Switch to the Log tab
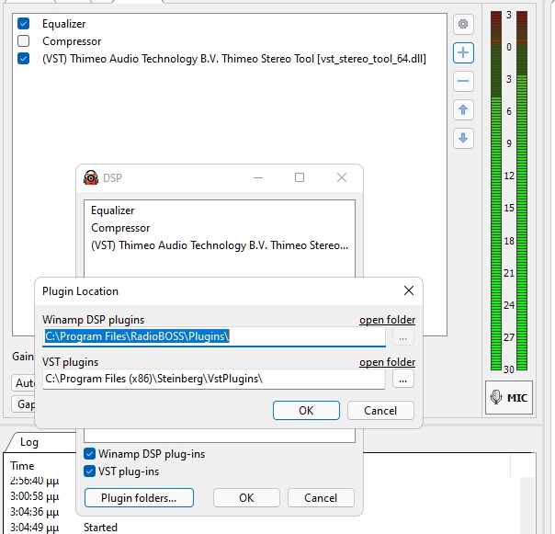 coord(29,442)
